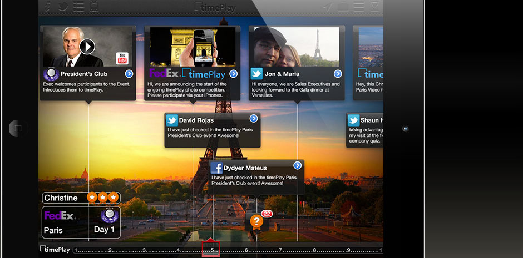Jump to position 4 on the timeline
This screenshot has width=523, height=258.
pos(178,250)
